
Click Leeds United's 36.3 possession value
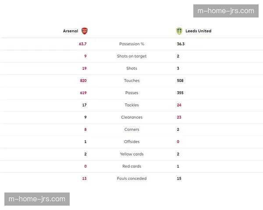[x=181, y=44]
